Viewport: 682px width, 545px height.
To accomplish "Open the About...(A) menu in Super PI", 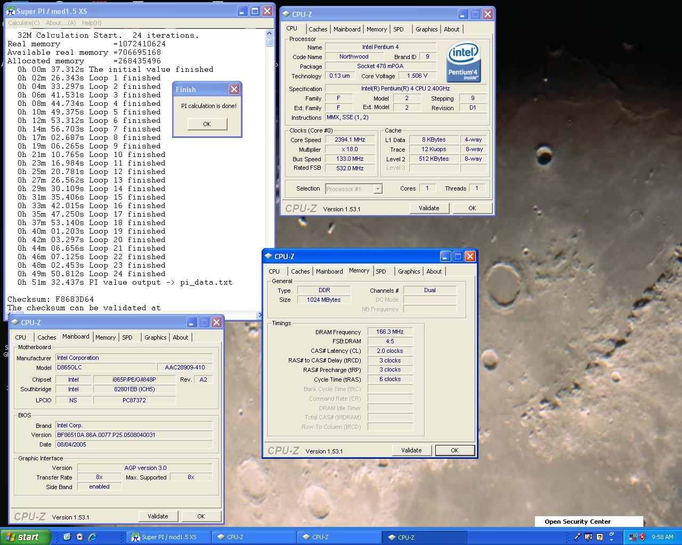I will pos(61,23).
